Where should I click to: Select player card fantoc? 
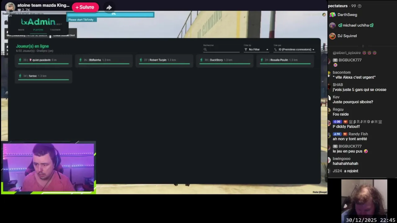pyautogui.click(x=43, y=76)
